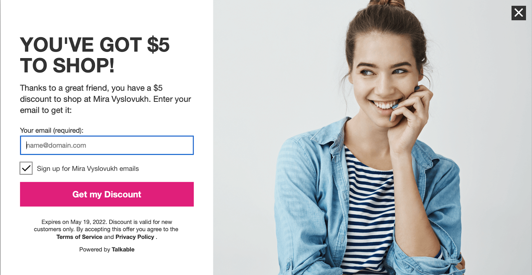
Task: Click the 'customers only' line of fine print
Action: (x=106, y=229)
